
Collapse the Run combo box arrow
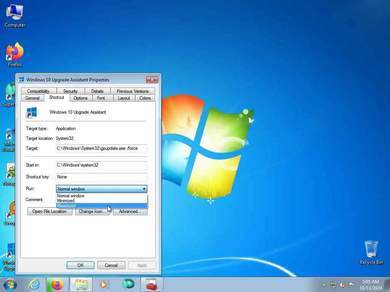(x=144, y=189)
